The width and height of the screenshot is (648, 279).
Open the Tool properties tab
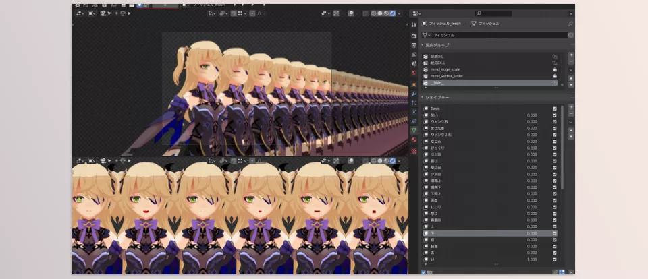coord(414,25)
